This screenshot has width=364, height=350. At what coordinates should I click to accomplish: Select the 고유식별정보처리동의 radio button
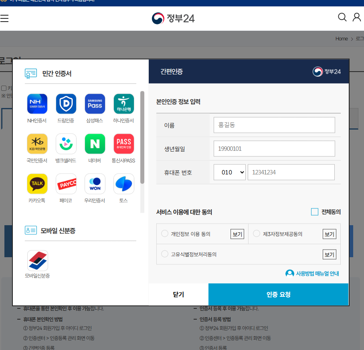[164, 254]
